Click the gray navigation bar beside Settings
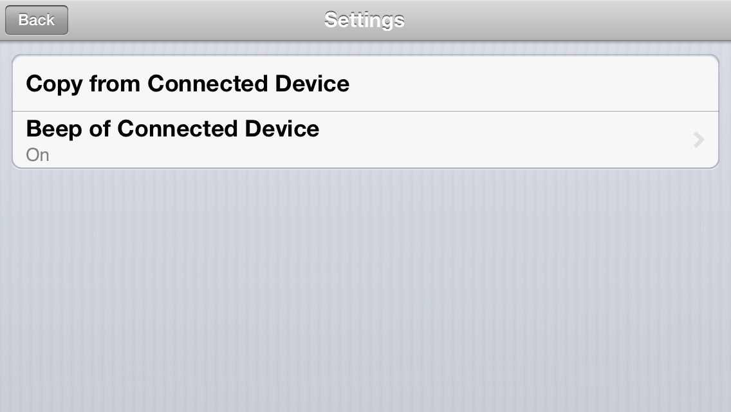This screenshot has width=731, height=412. coord(559,20)
